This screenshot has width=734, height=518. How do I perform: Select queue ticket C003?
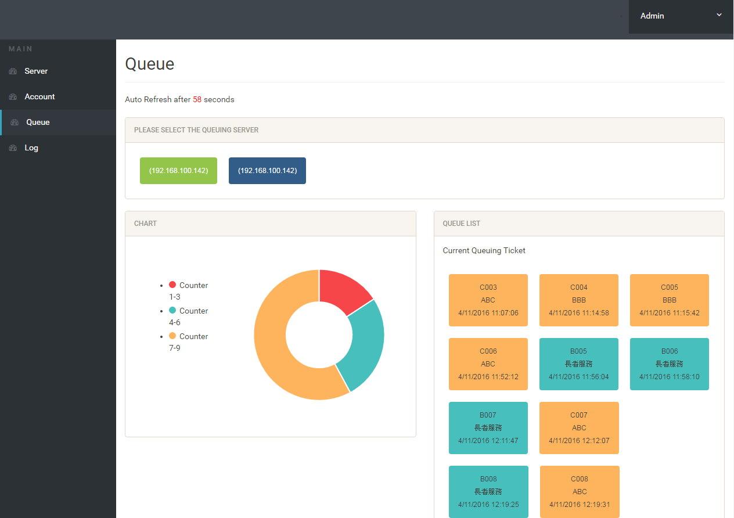pos(488,300)
